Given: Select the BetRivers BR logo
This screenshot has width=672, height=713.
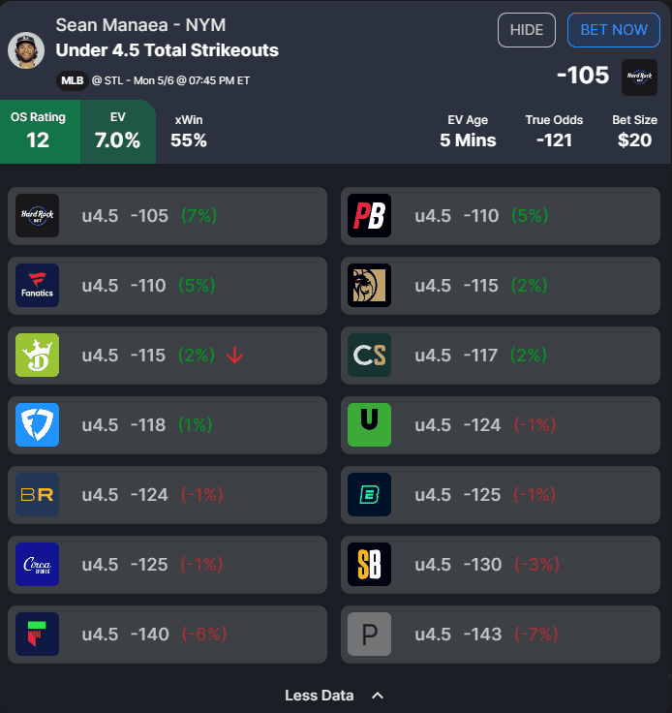Looking at the screenshot, I should [x=37, y=495].
